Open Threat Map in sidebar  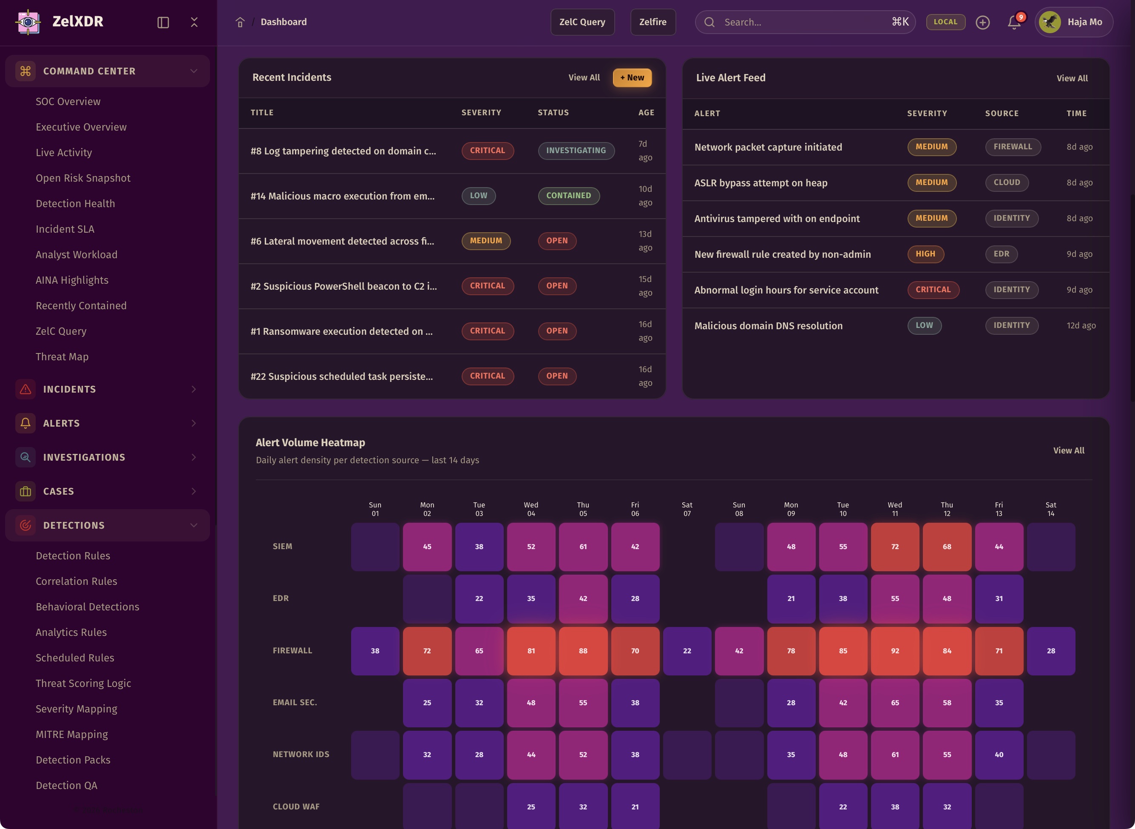[62, 357]
